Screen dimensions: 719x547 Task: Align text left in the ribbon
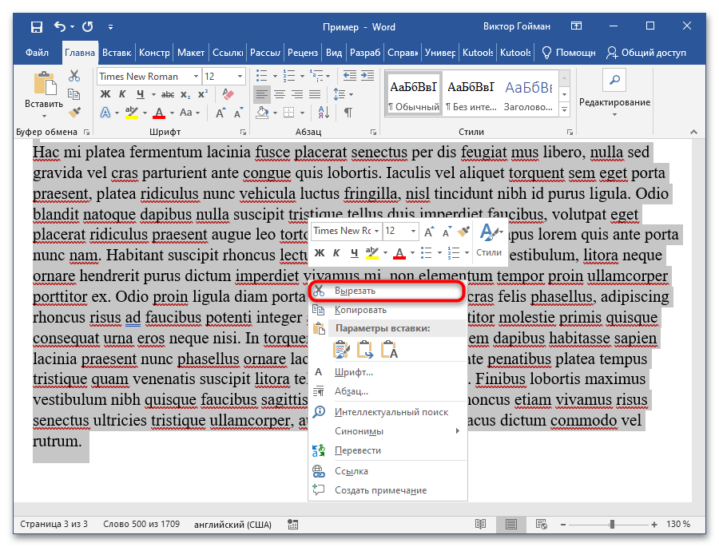262,94
